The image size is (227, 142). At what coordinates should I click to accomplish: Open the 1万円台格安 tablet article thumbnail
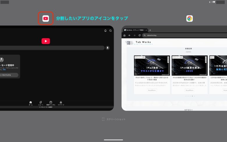(218, 65)
